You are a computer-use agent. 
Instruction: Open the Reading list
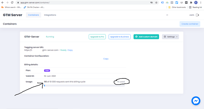[x=195, y=7]
